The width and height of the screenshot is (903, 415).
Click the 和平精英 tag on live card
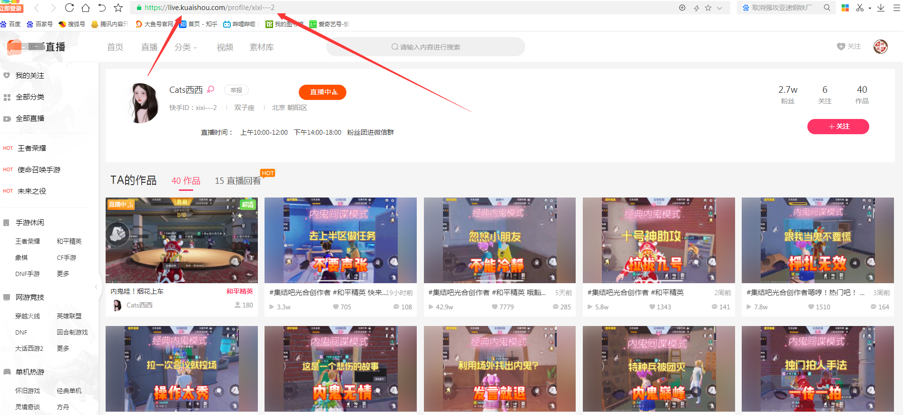[x=239, y=291]
